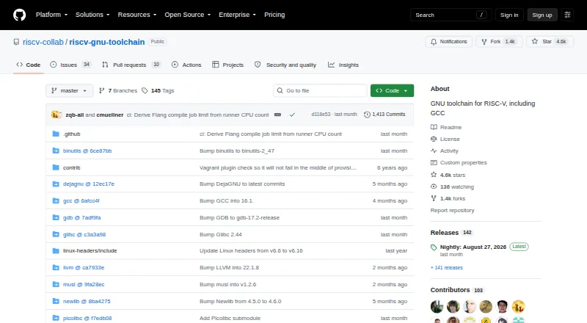The height and width of the screenshot is (323, 587).
Task: Open the Contributors 103 heading link
Action: (x=456, y=290)
